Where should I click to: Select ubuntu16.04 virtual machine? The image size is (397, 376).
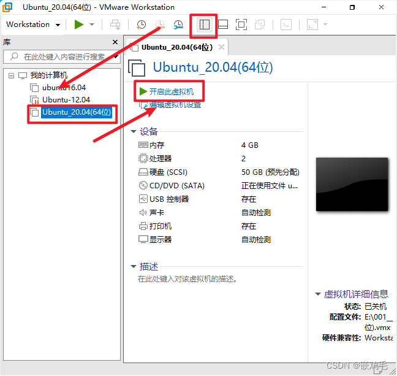pyautogui.click(x=64, y=88)
